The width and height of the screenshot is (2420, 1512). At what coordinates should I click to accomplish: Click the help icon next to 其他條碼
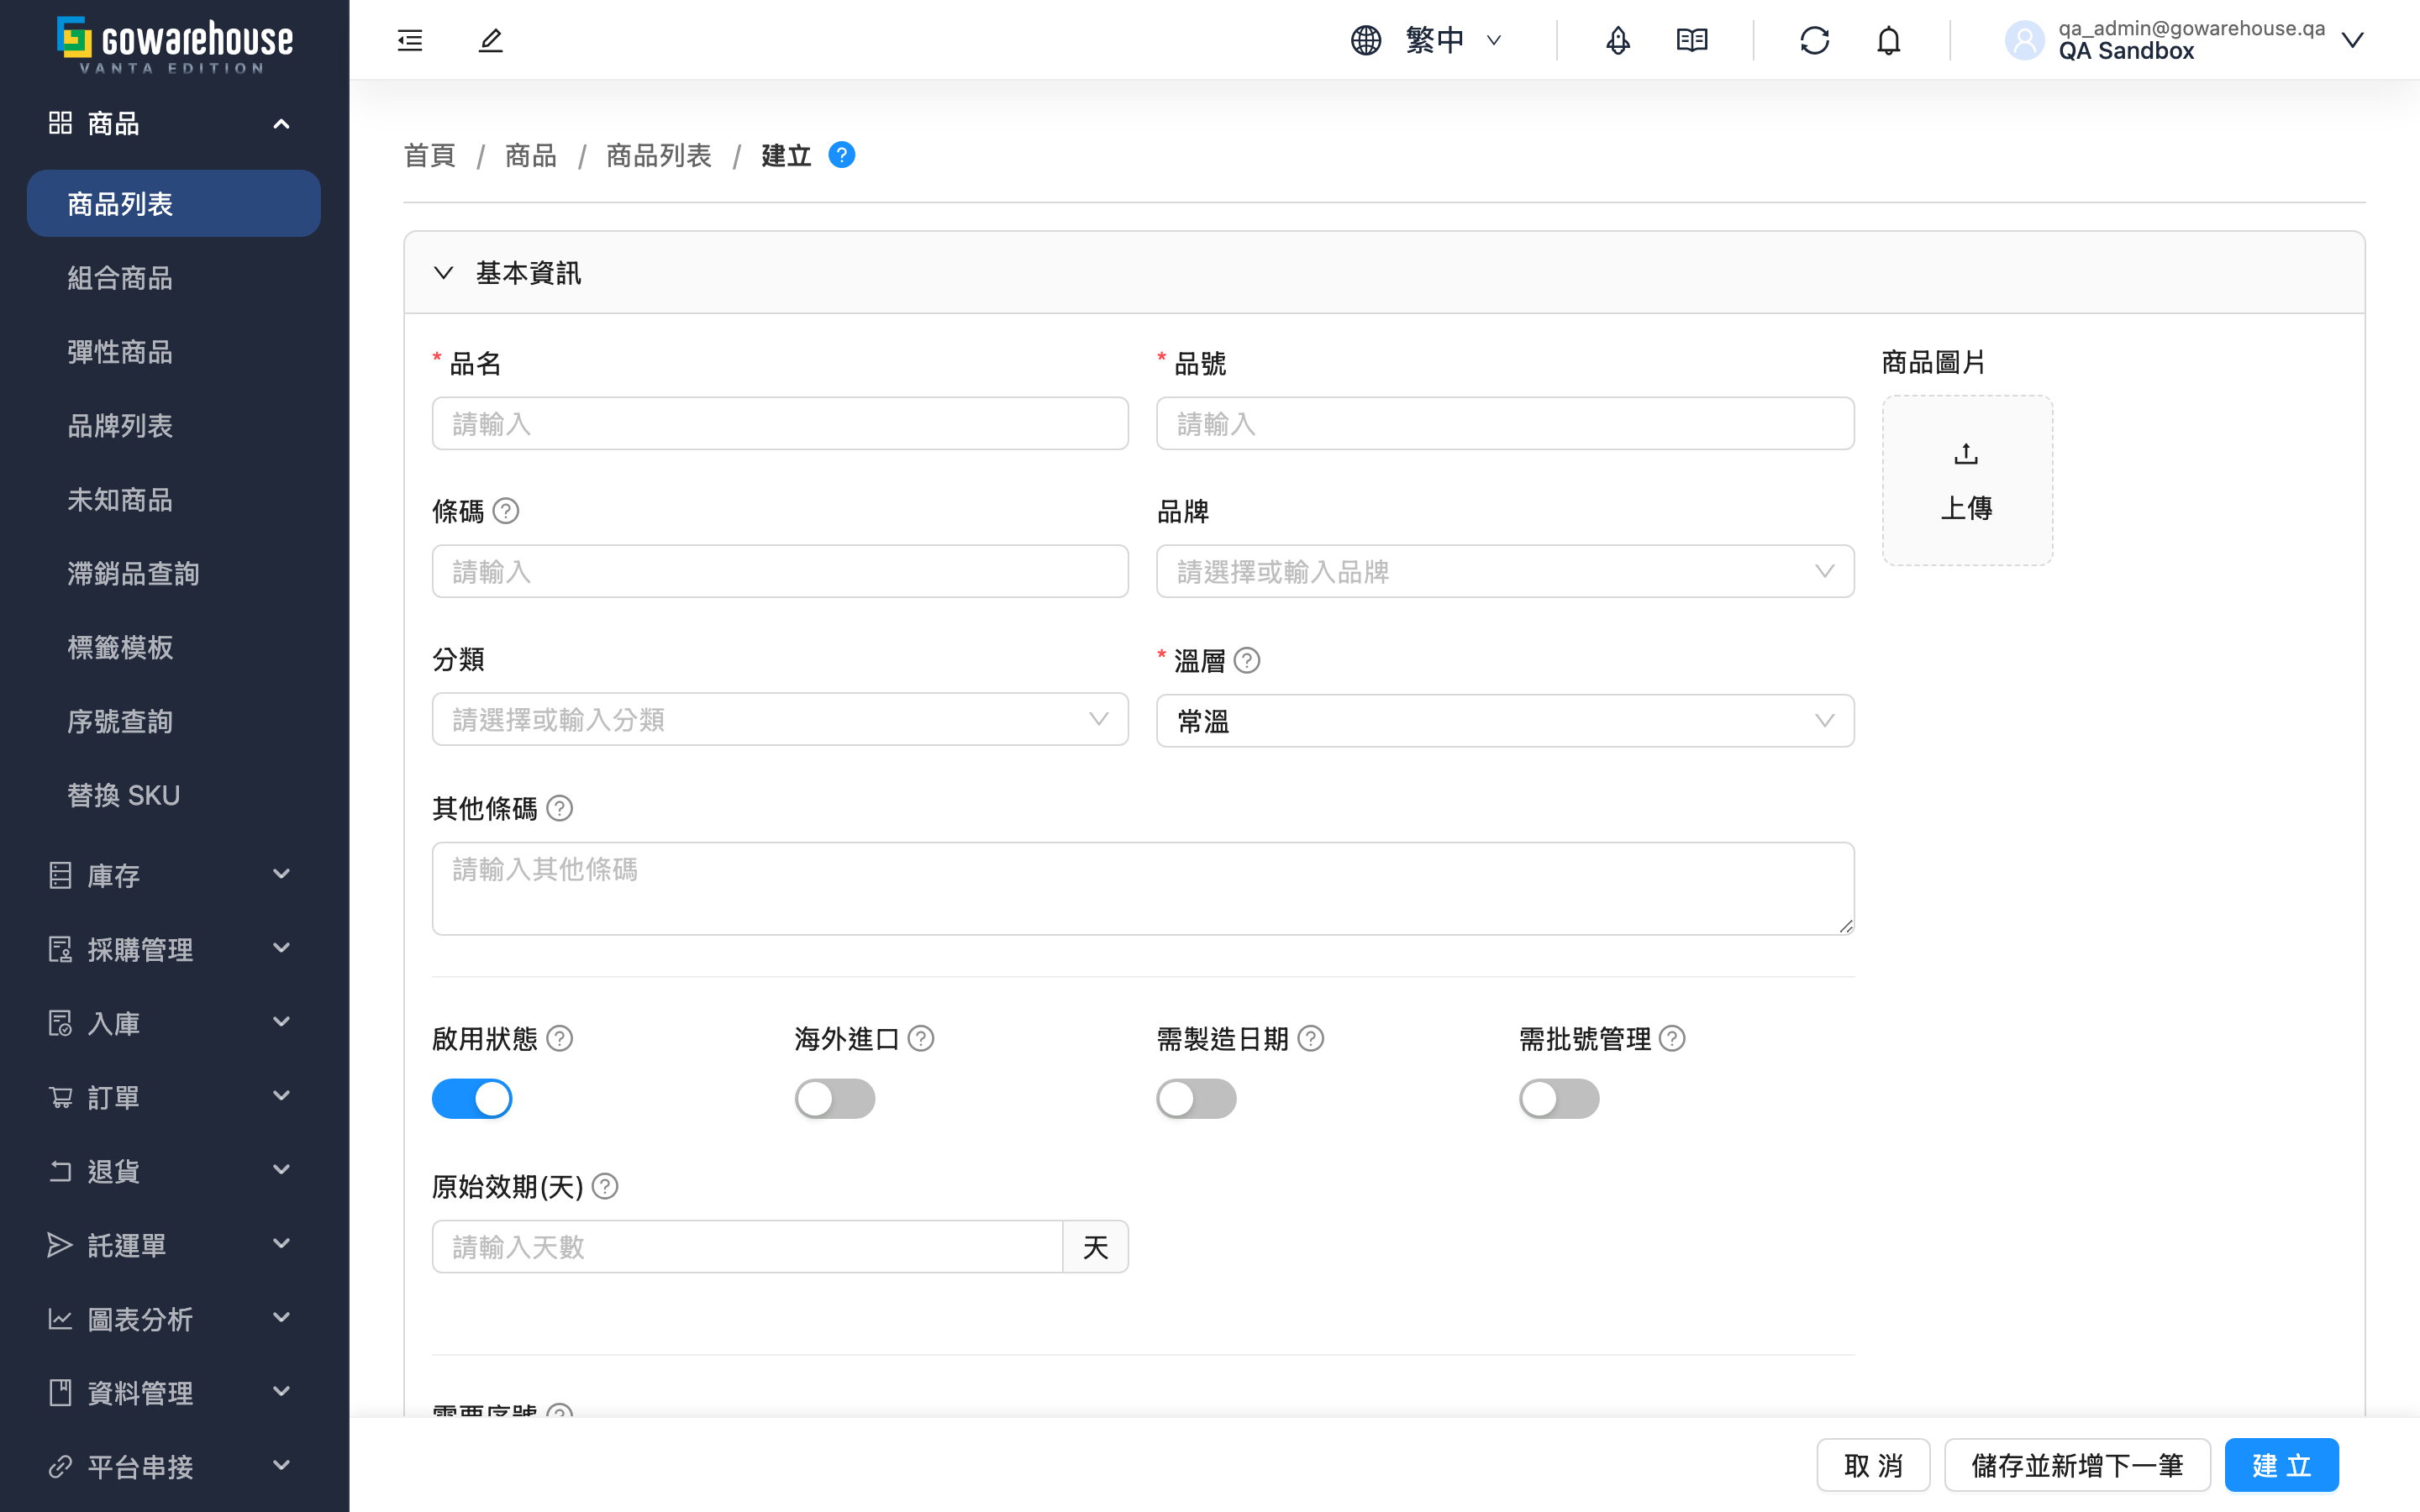tap(560, 808)
